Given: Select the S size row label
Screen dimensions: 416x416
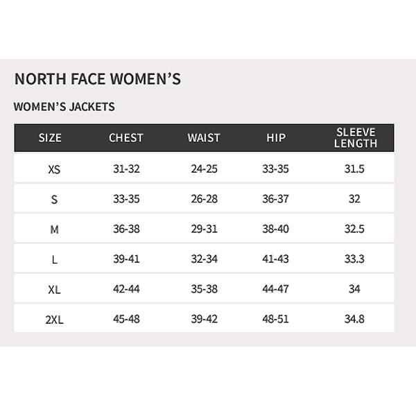Looking at the screenshot, I should coord(54,199).
